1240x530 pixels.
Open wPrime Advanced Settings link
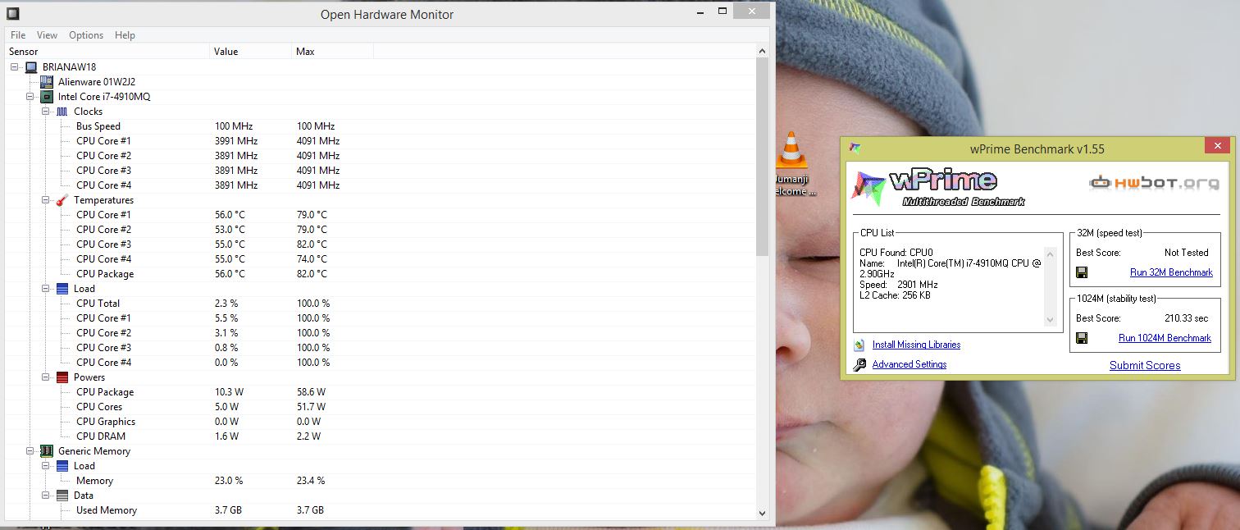pos(909,365)
